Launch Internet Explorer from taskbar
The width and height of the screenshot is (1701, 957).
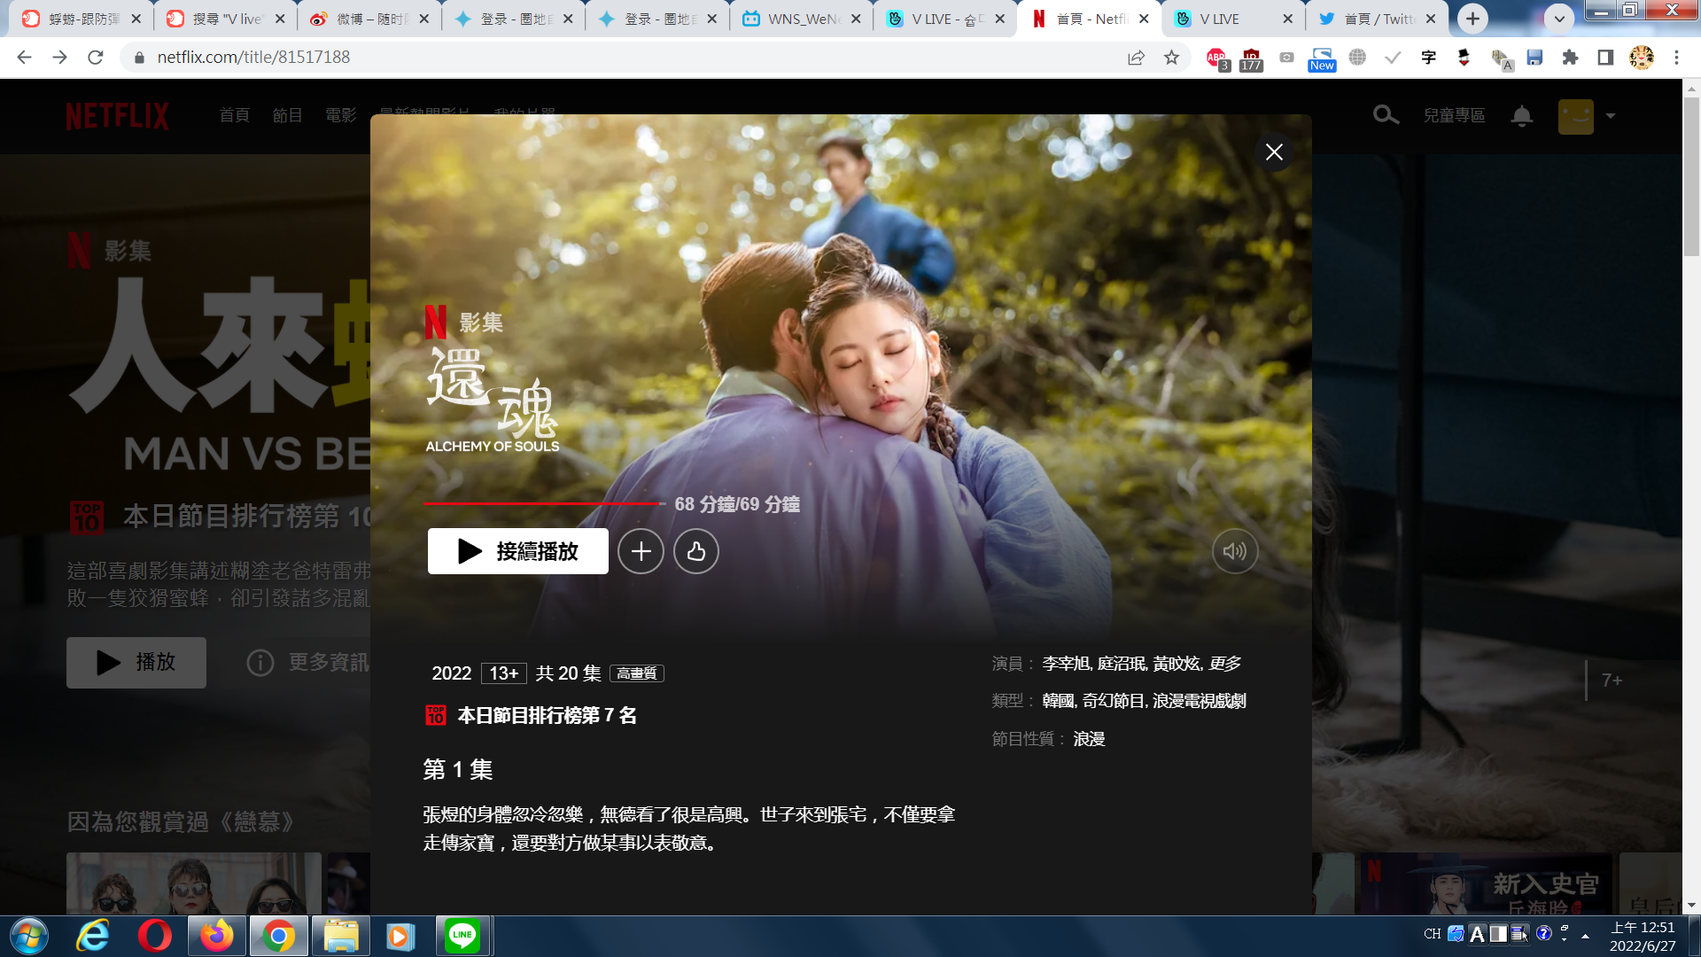point(93,936)
